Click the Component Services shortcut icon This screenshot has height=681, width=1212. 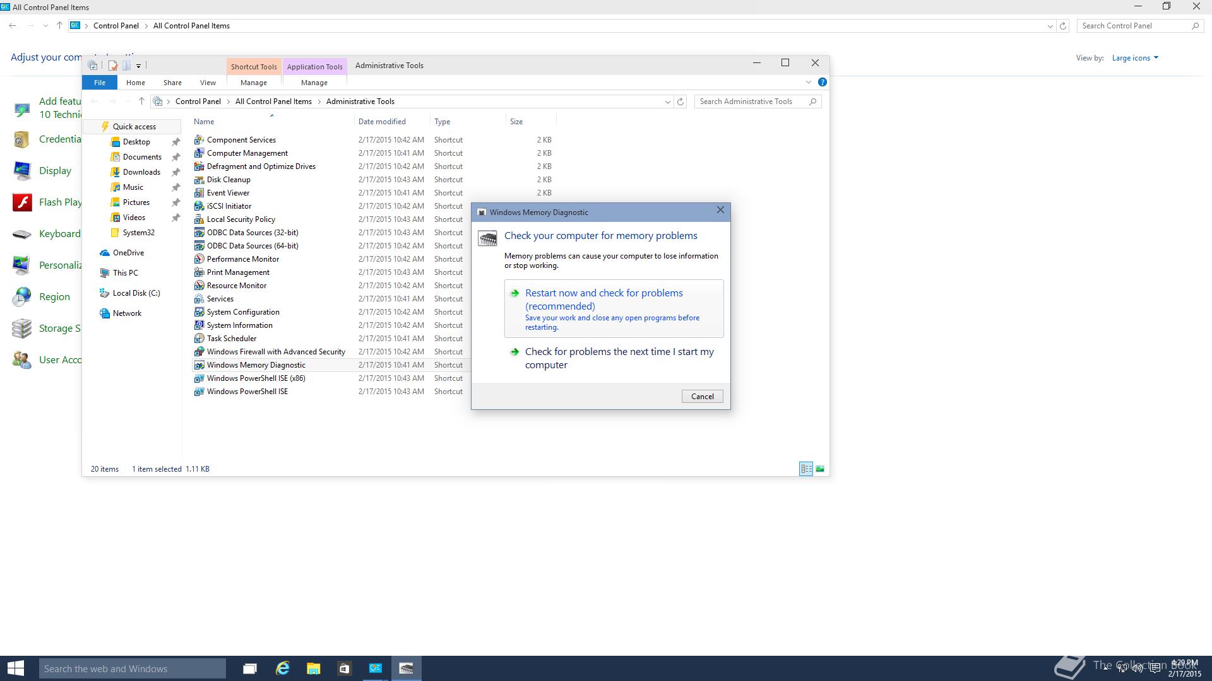pos(199,140)
